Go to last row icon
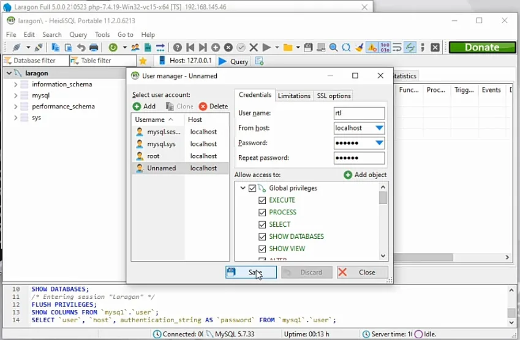This screenshot has height=340, width=520. pyautogui.click(x=203, y=47)
